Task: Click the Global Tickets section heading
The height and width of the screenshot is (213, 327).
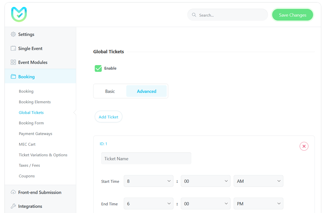Action: [108, 52]
